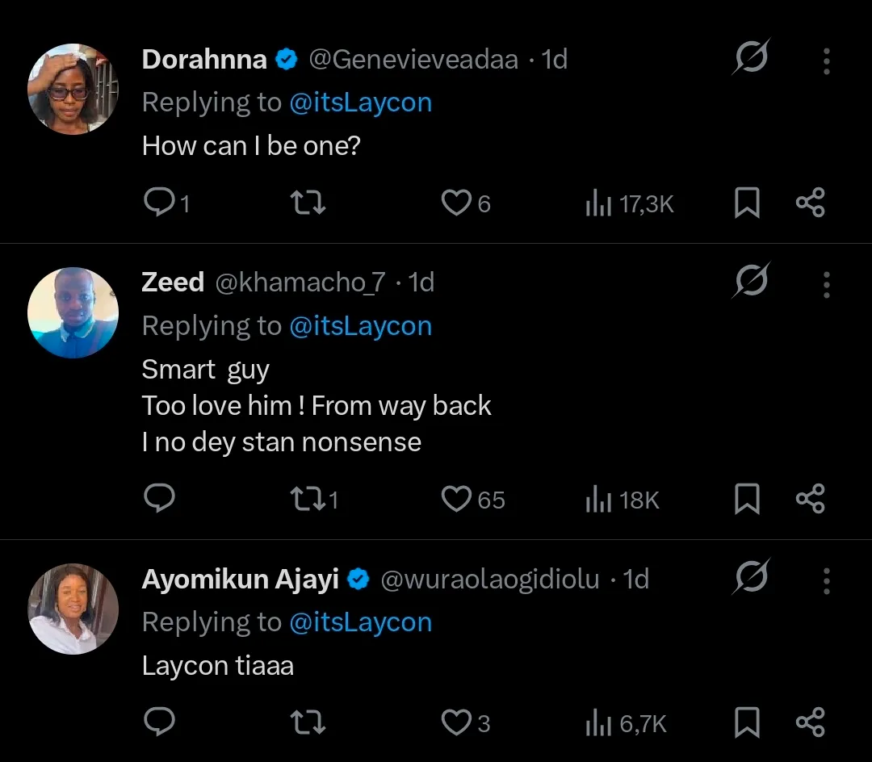This screenshot has width=872, height=762.
Task: Open the @wuraolaogidiolu profile handle
Action: coord(489,580)
